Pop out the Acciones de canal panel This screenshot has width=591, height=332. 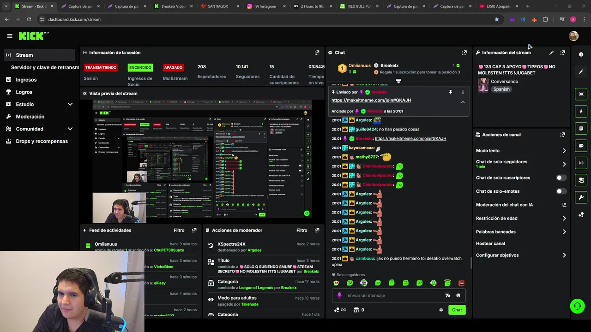[562, 135]
